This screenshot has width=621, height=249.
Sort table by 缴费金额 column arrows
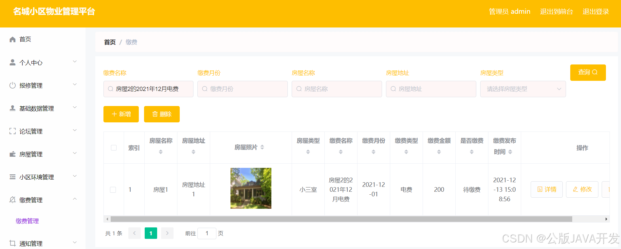click(x=439, y=152)
